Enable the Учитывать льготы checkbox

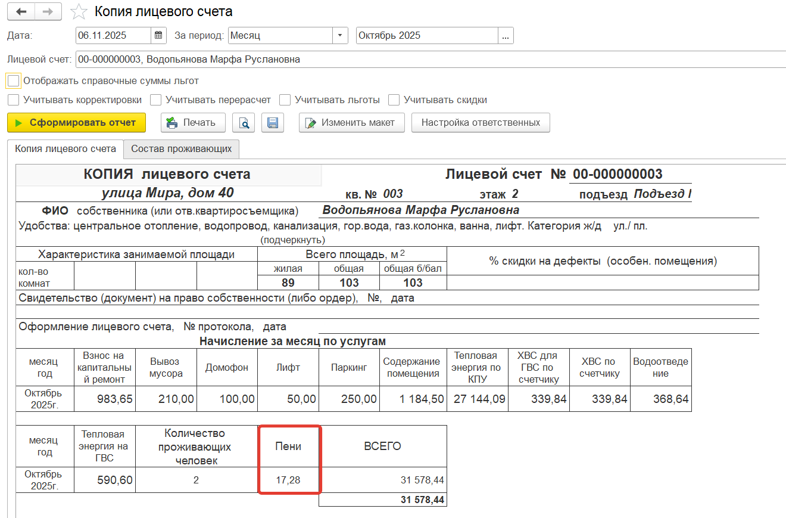[x=285, y=100]
